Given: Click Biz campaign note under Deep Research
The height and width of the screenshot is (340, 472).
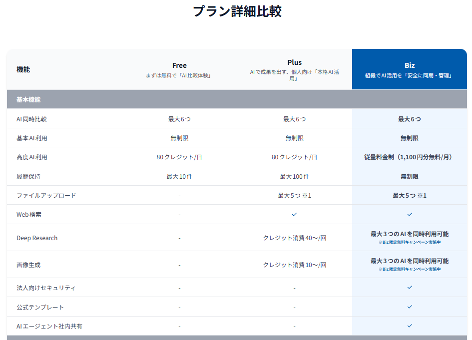Looking at the screenshot, I should click(x=410, y=242).
